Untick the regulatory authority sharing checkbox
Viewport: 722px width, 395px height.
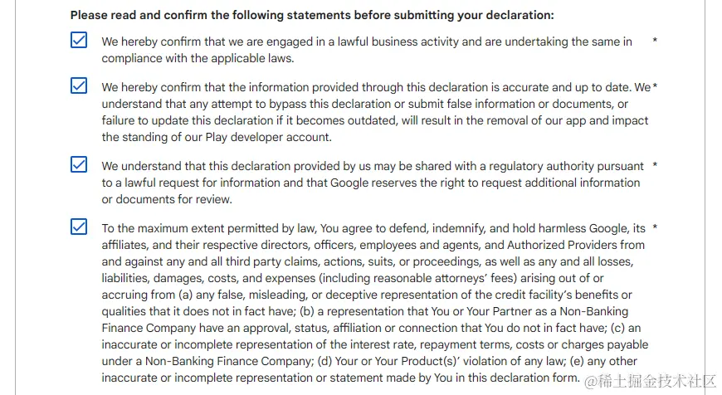pos(79,164)
